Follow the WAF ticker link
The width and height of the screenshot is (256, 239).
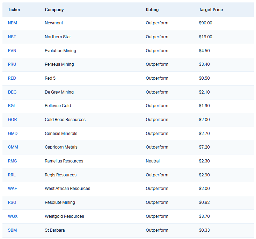pos(12,189)
